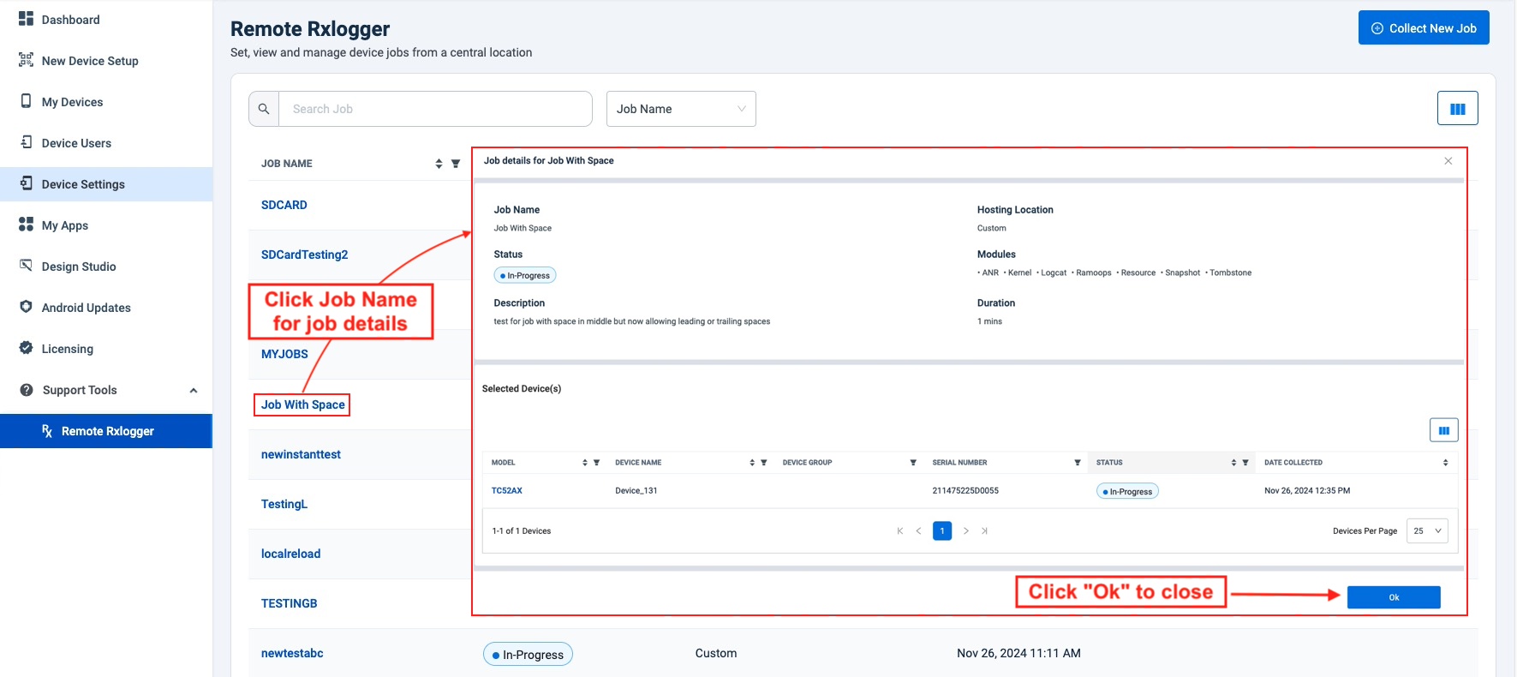Image resolution: width=1517 pixels, height=677 pixels.
Task: Close the job details dialog with X
Action: (1448, 161)
